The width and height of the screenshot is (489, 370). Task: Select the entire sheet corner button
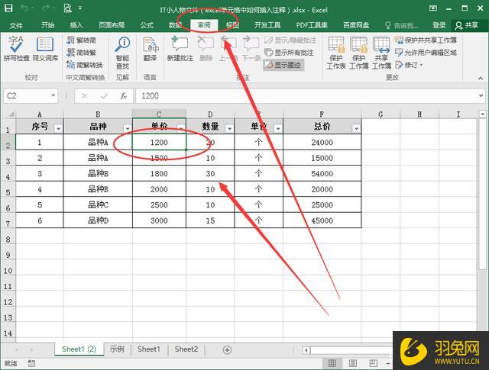click(x=8, y=114)
